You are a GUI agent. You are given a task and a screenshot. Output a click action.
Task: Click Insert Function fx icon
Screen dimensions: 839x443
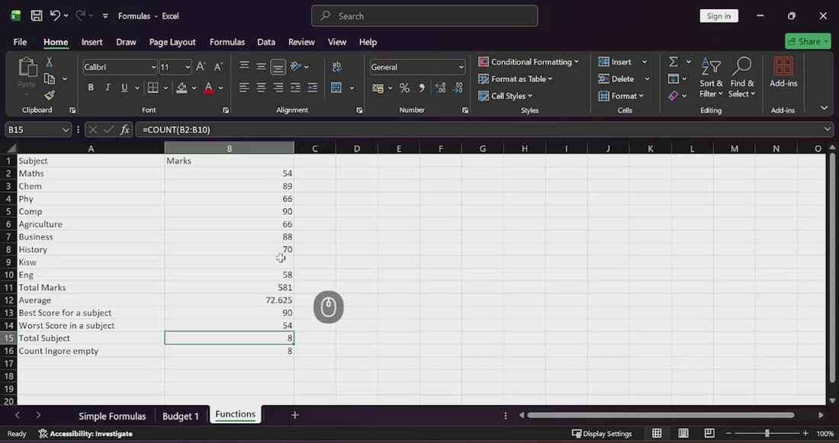point(124,130)
